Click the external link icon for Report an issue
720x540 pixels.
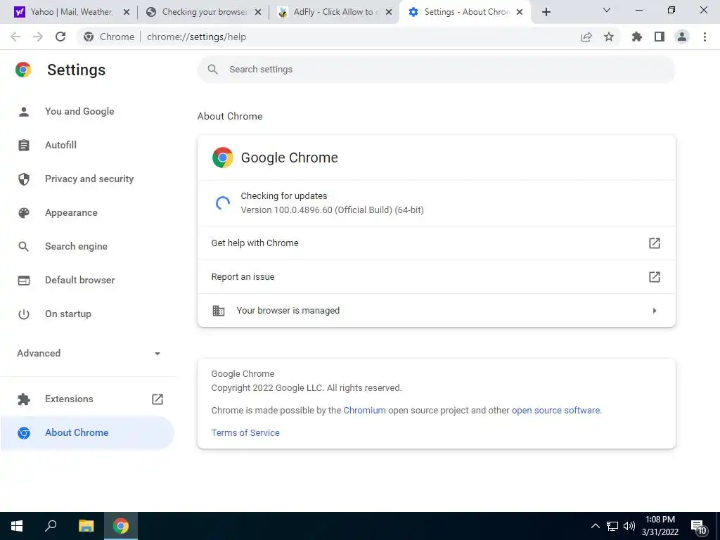655,277
